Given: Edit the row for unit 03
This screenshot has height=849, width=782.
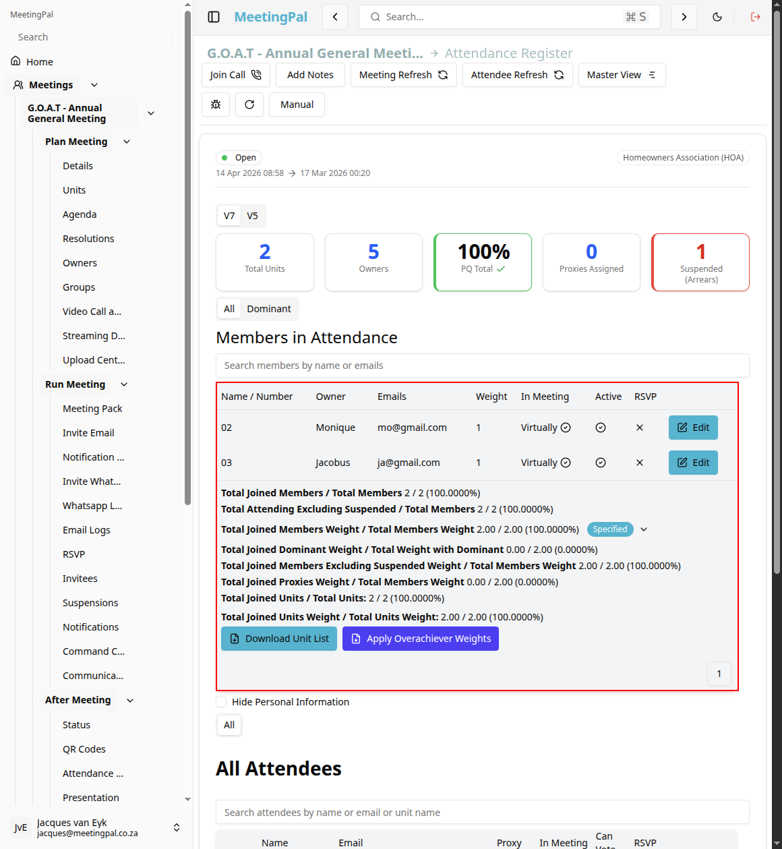Looking at the screenshot, I should click(x=693, y=463).
